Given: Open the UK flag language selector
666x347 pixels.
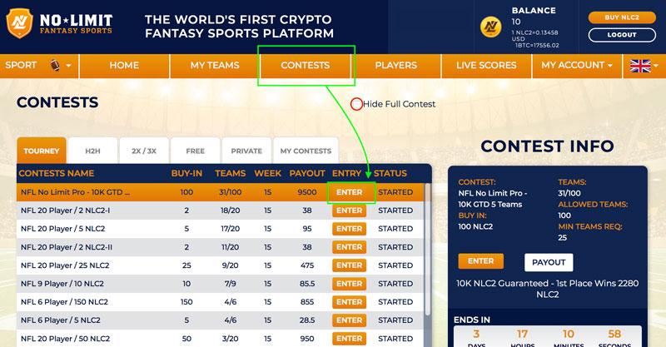Looking at the screenshot, I should coord(642,66).
